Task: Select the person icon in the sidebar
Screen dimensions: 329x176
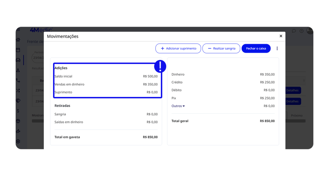Action: 18,70
